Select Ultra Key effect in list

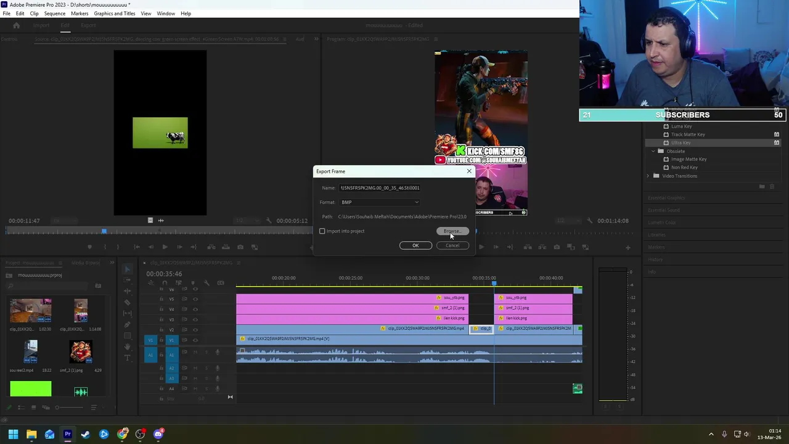point(681,142)
